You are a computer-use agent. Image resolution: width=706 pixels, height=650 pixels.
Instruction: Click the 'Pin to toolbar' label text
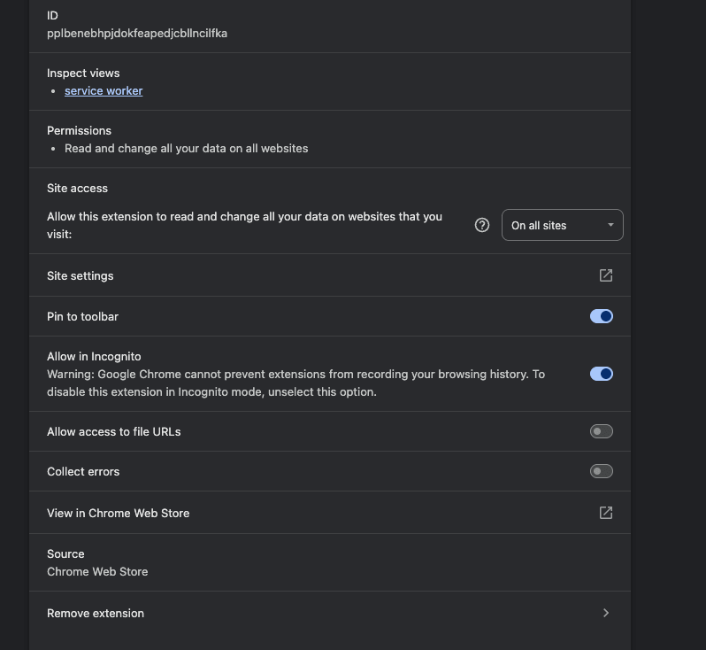82,316
